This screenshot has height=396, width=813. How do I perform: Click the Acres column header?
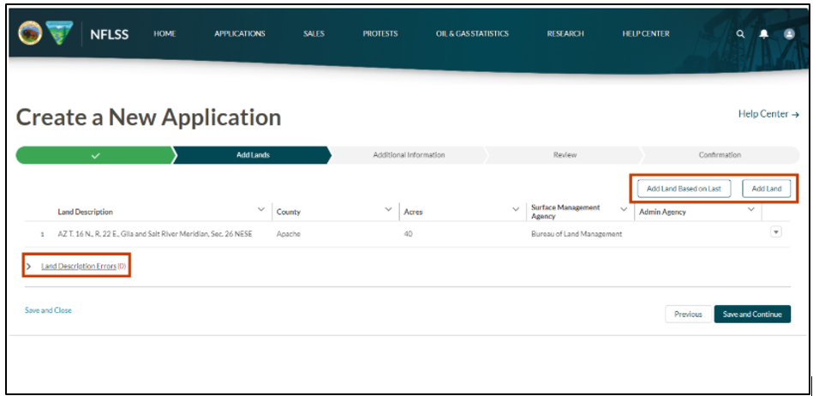(413, 213)
